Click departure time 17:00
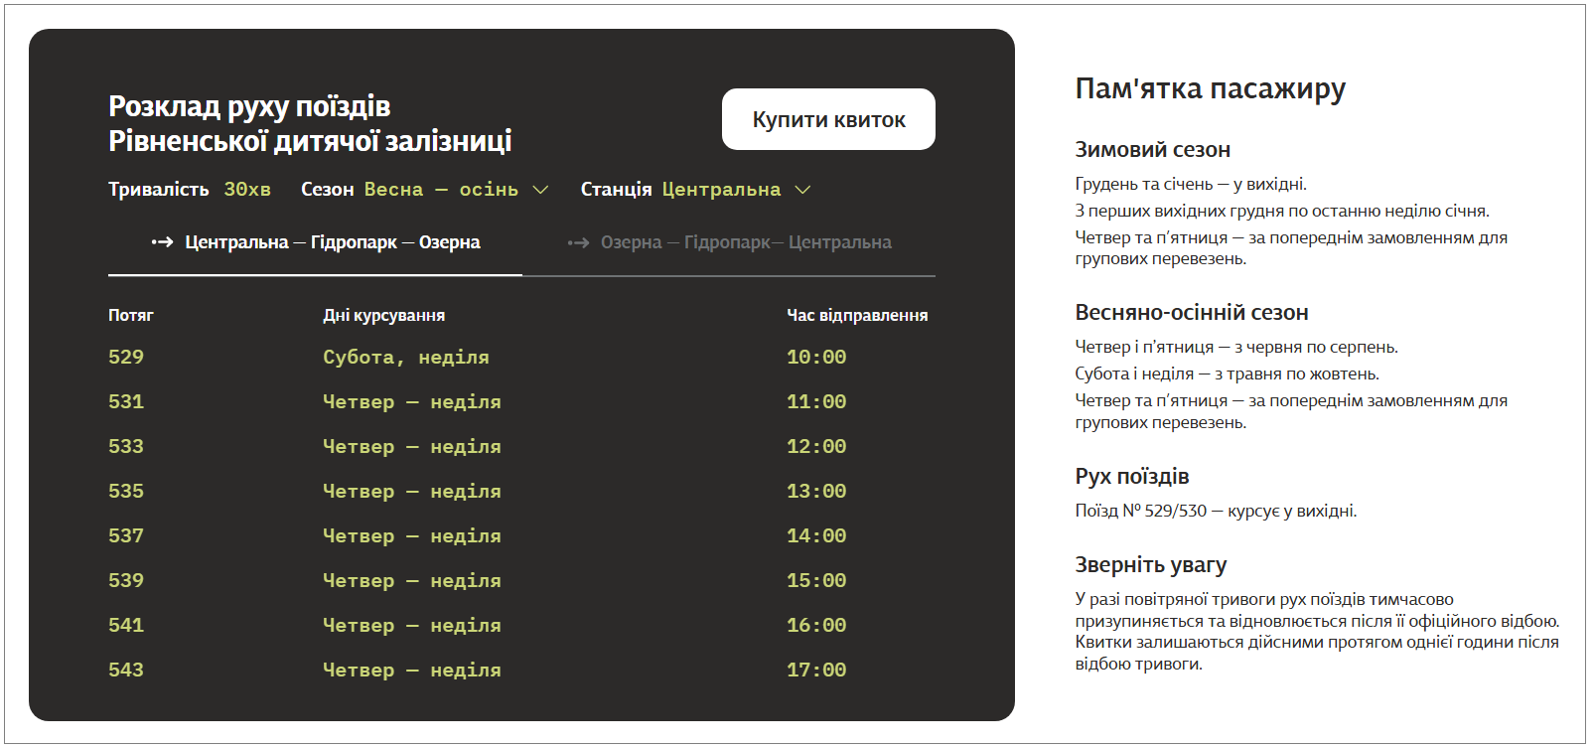Screen dimensions: 1594x748 tap(816, 671)
